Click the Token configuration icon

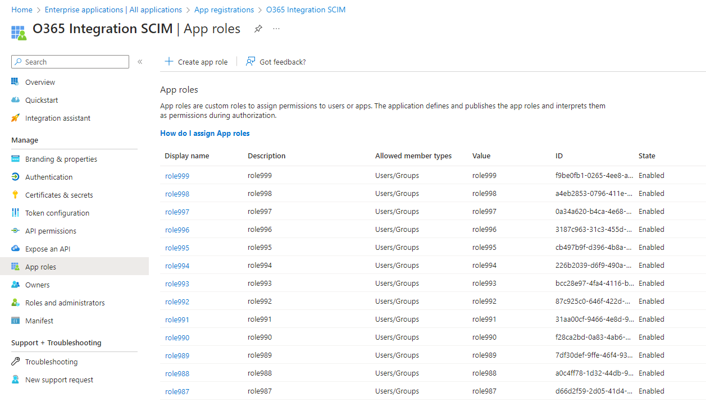(15, 213)
